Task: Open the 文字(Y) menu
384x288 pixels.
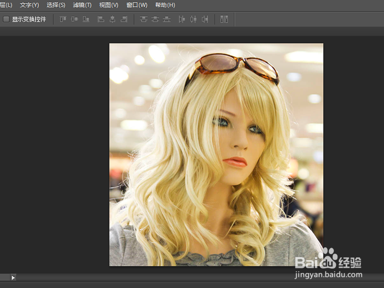Action: click(29, 5)
